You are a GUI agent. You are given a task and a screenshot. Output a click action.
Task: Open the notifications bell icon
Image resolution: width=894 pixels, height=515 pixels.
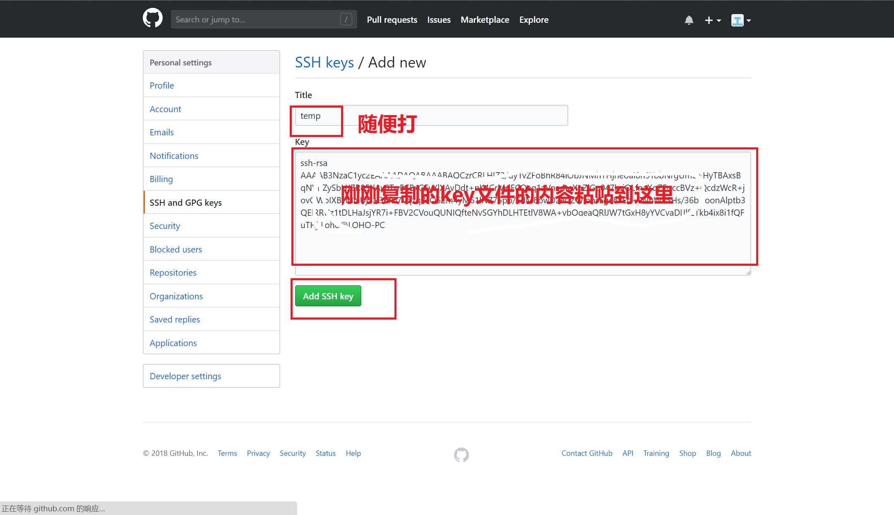click(x=689, y=20)
